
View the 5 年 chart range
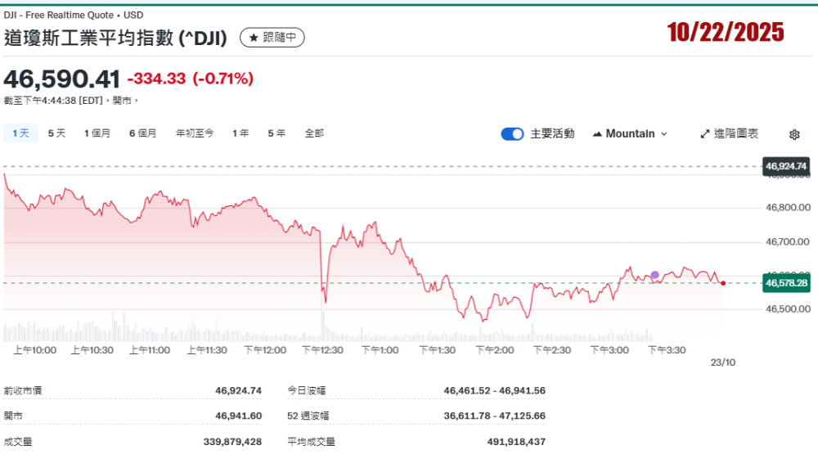click(x=276, y=133)
